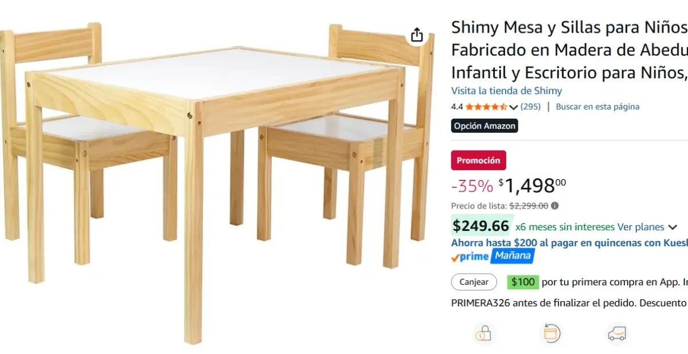The width and height of the screenshot is (688, 354).
Task: Click the orange star rating icons
Action: (x=486, y=107)
